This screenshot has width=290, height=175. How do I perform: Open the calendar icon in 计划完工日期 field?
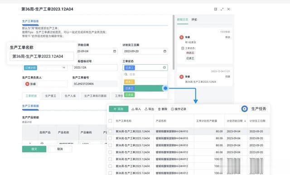click(x=165, y=51)
